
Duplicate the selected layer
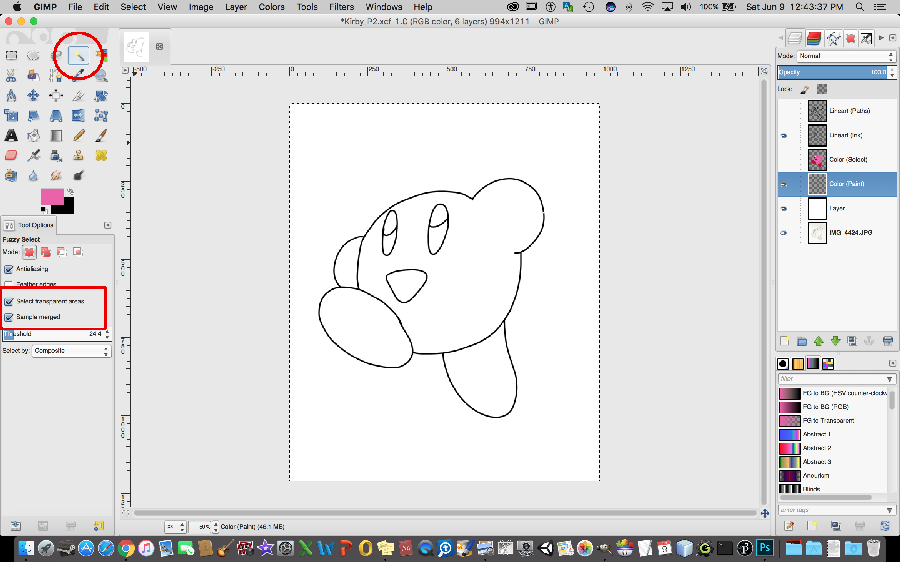[x=852, y=341]
